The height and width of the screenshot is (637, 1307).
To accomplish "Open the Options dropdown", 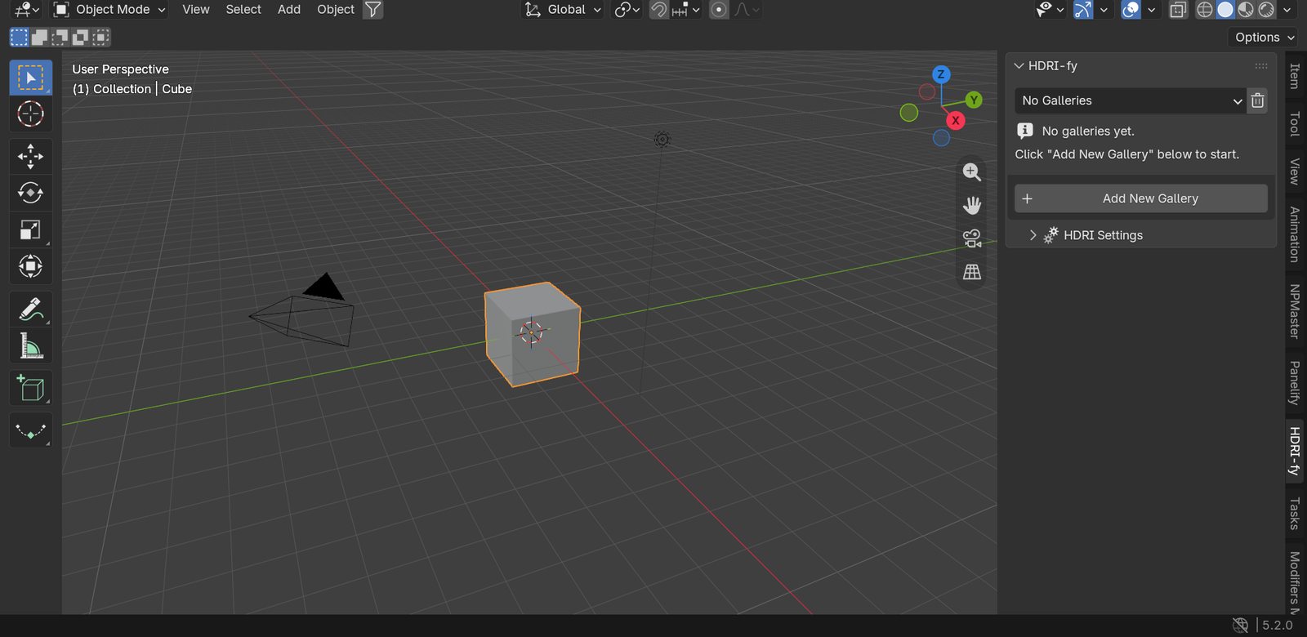I will (1264, 37).
